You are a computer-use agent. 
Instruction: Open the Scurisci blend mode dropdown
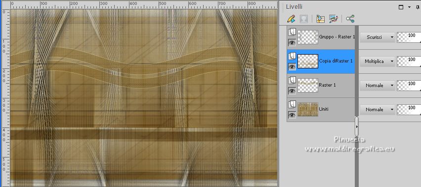pyautogui.click(x=378, y=37)
